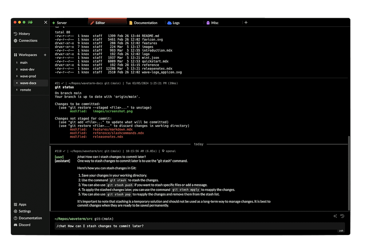The width and height of the screenshot is (369, 248).
Task: Open Settings from the sidebar
Action: pos(24,211)
